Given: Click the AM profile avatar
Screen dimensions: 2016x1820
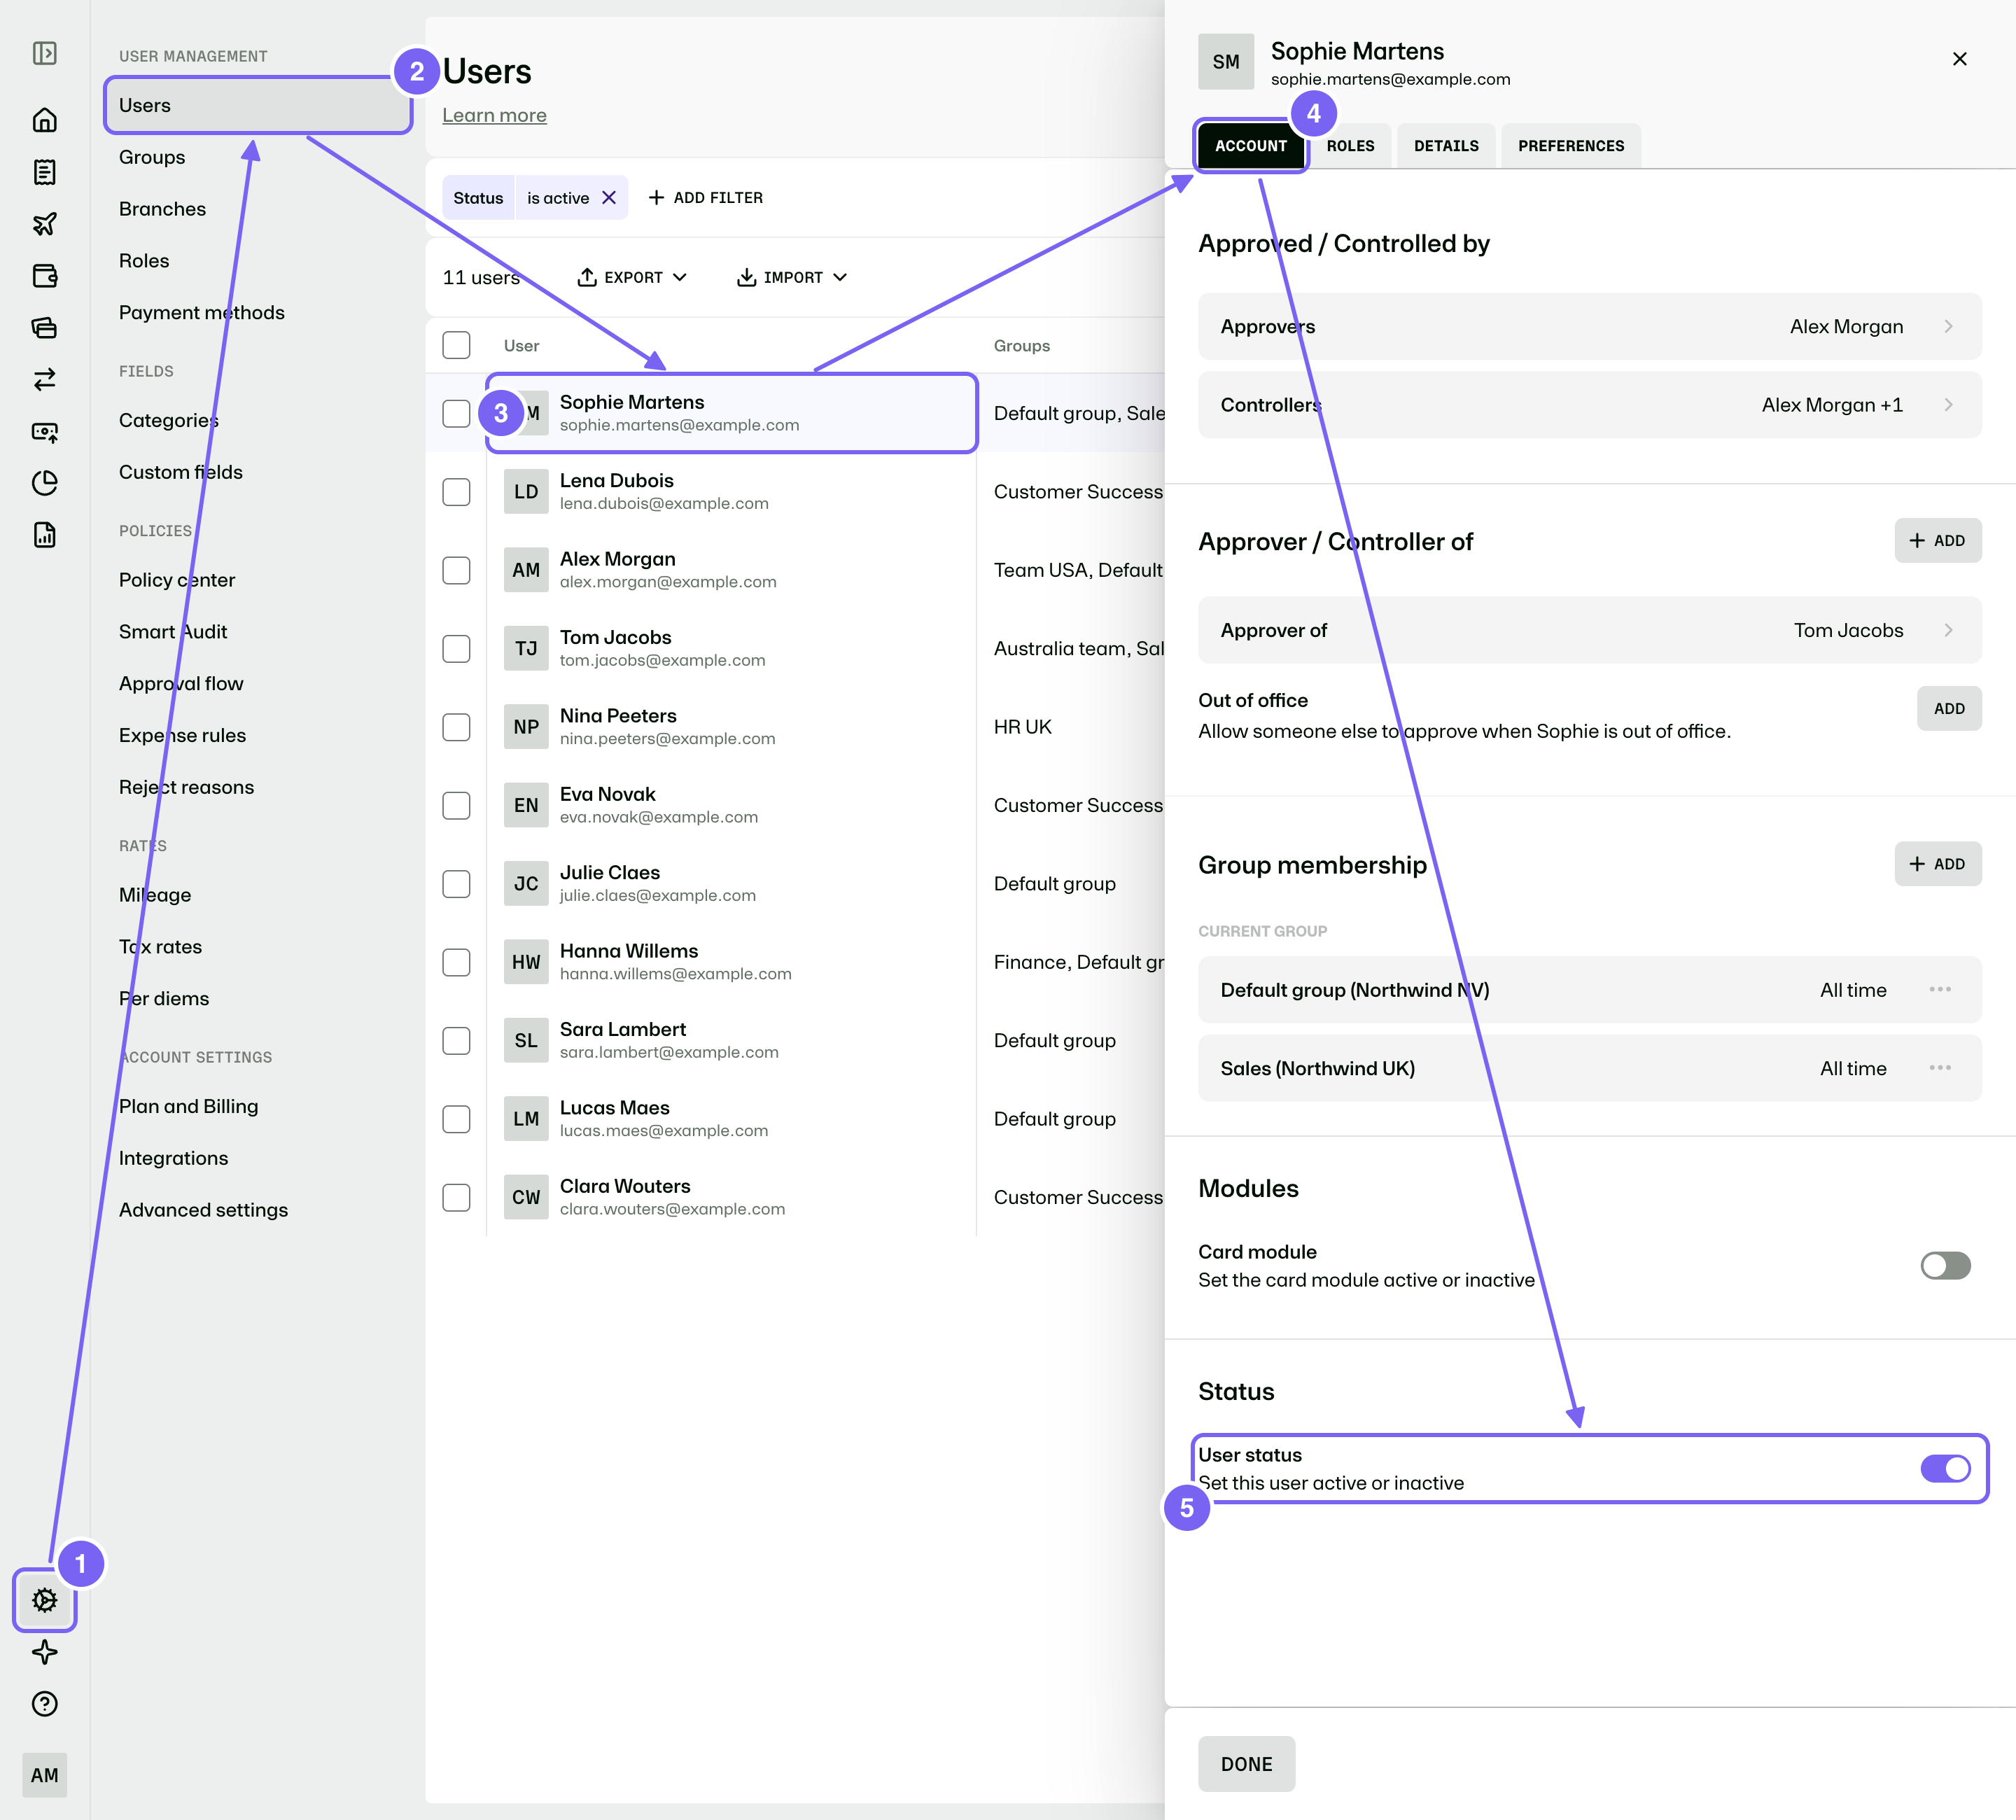Looking at the screenshot, I should 44,1775.
